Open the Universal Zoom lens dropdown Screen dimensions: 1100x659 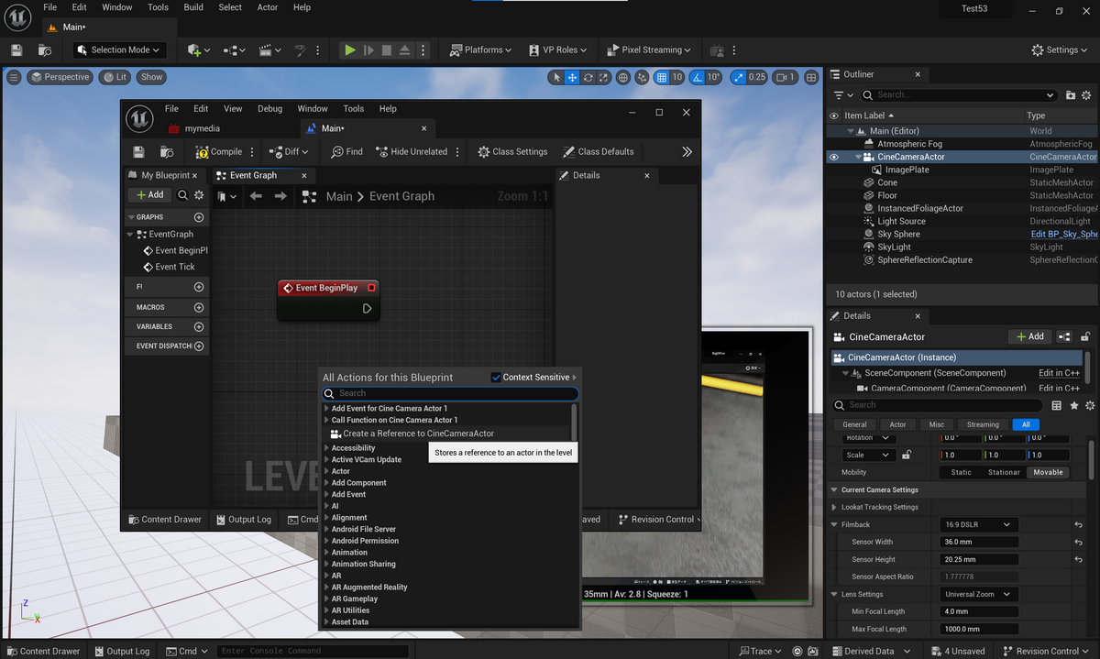pos(980,594)
